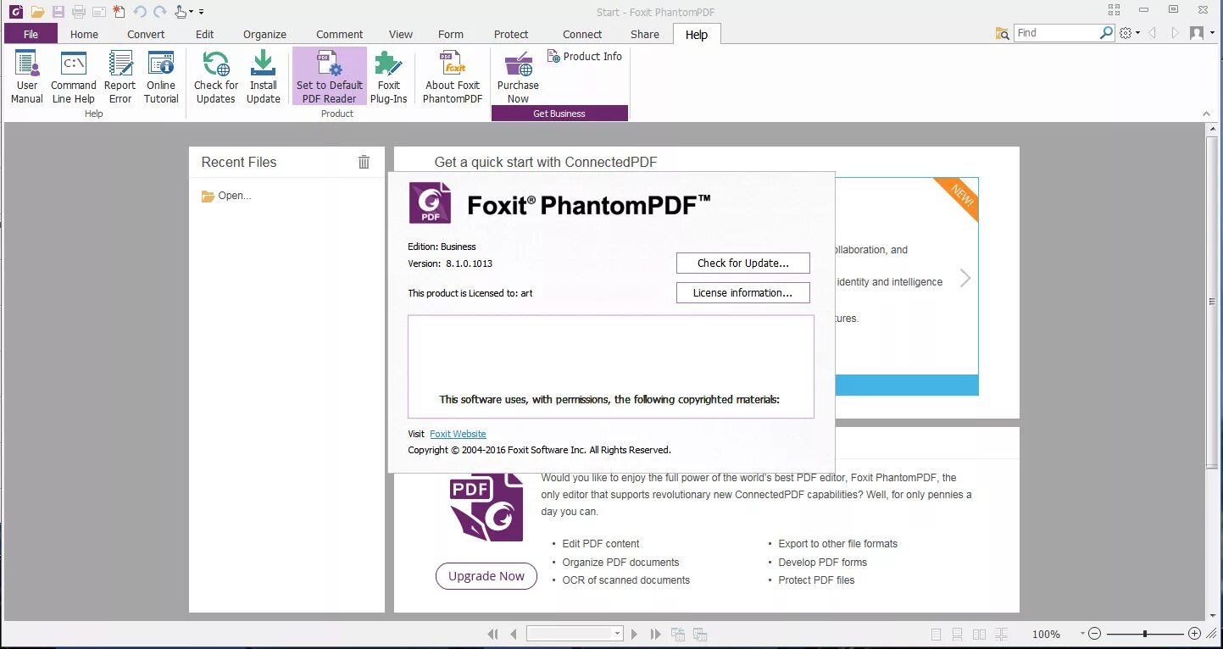Screen dimensions: 1223x649
Task: Click the zoom out minus button
Action: (1094, 634)
